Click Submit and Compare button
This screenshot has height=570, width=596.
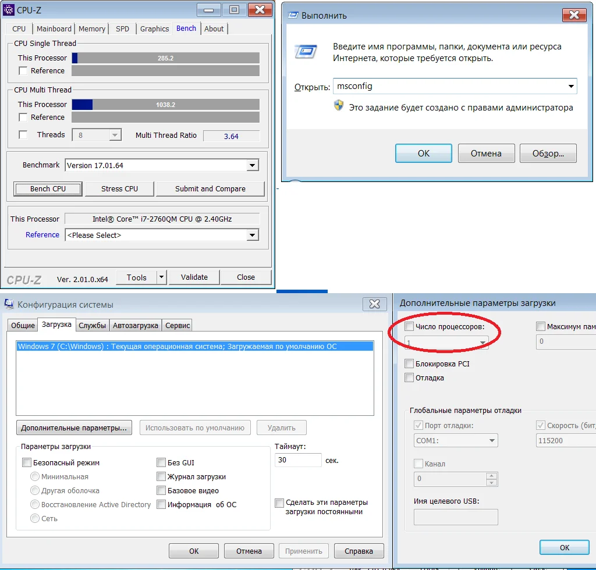210,188
